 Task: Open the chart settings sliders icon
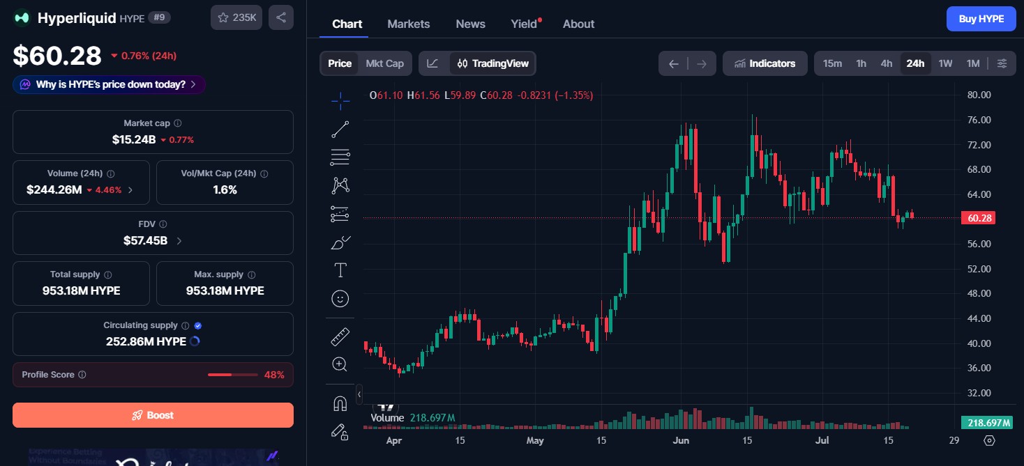(1002, 63)
